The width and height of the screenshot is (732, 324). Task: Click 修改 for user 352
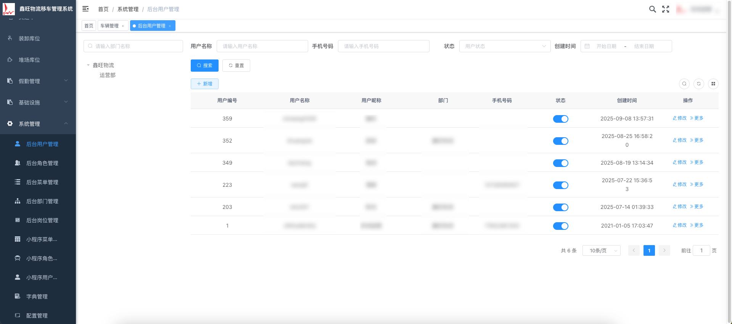tap(680, 140)
